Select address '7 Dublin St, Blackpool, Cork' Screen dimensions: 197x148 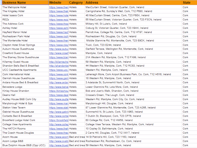pyautogui.click(x=133, y=116)
